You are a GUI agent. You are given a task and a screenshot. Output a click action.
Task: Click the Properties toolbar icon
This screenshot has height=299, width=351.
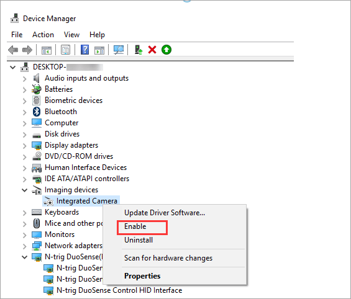point(66,50)
